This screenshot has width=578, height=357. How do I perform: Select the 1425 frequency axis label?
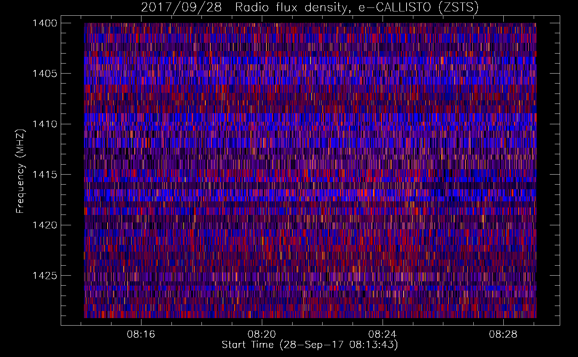tap(45, 276)
